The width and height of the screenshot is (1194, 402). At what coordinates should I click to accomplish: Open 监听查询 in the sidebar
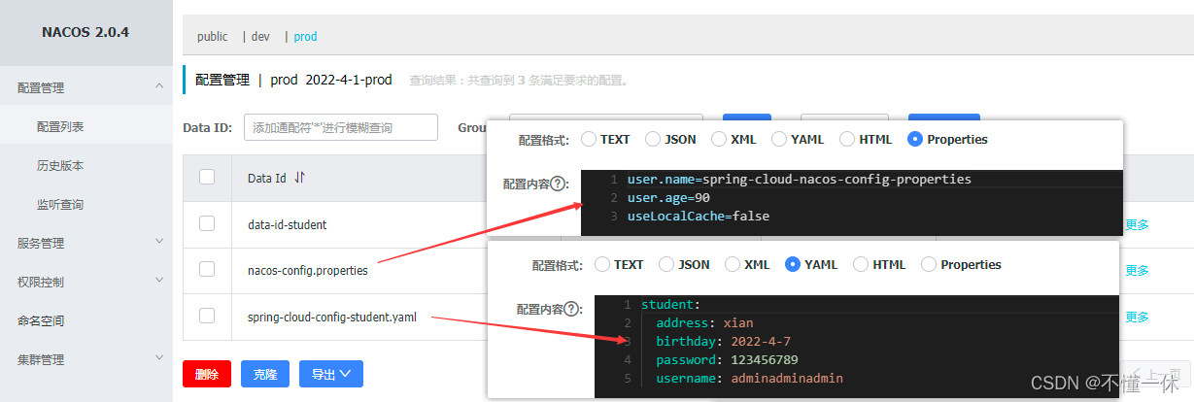60,204
